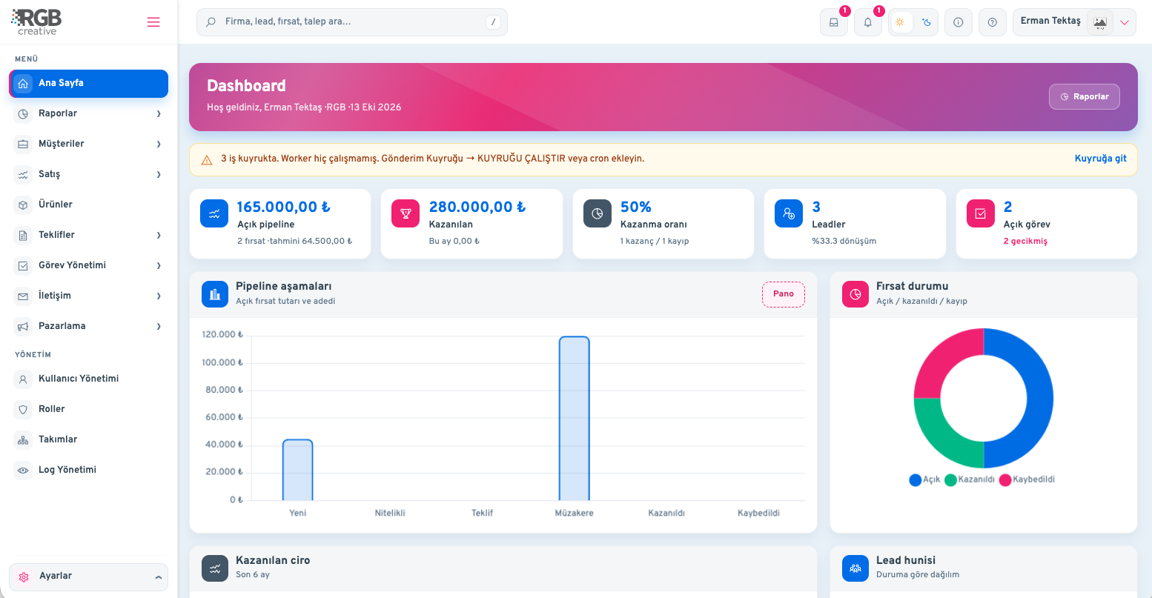
Task: Expand the Müşteriler sidebar menu
Action: click(89, 144)
